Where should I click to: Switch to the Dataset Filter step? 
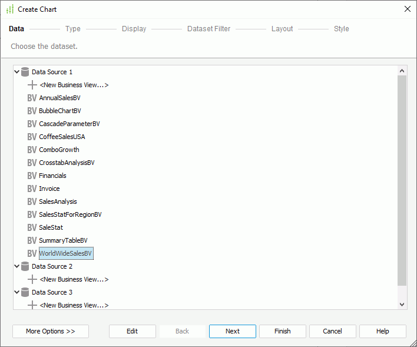point(208,29)
